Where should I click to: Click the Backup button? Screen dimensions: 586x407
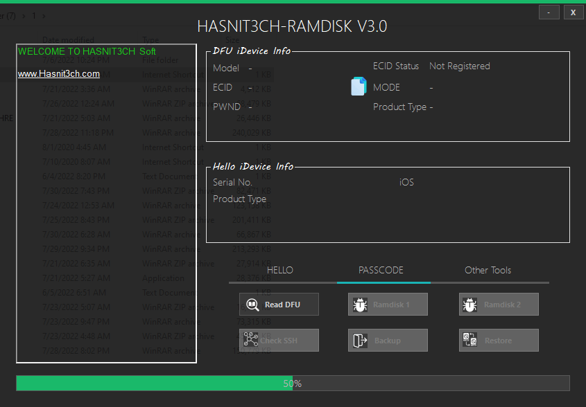pos(388,340)
